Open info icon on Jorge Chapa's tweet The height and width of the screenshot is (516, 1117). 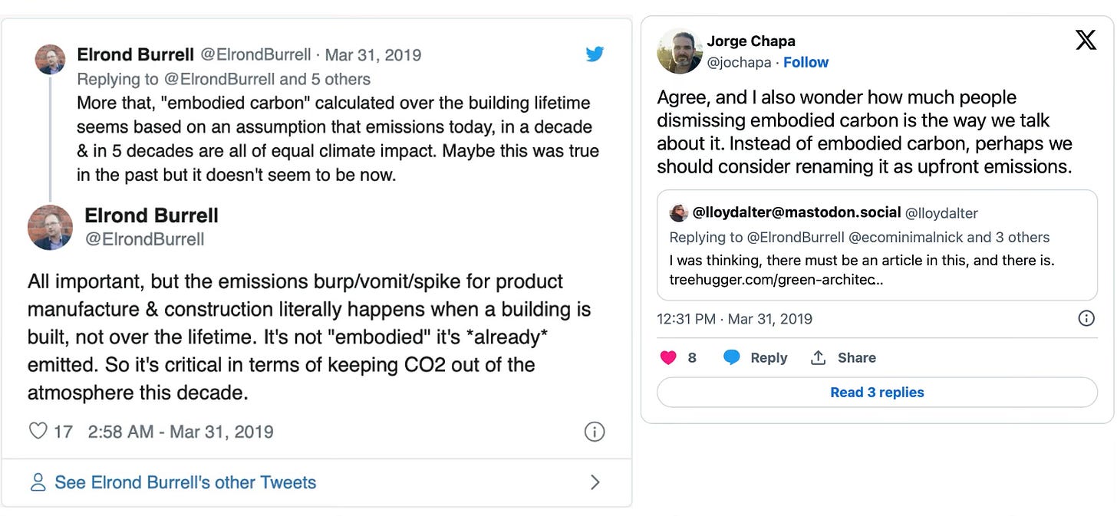coord(1086,318)
